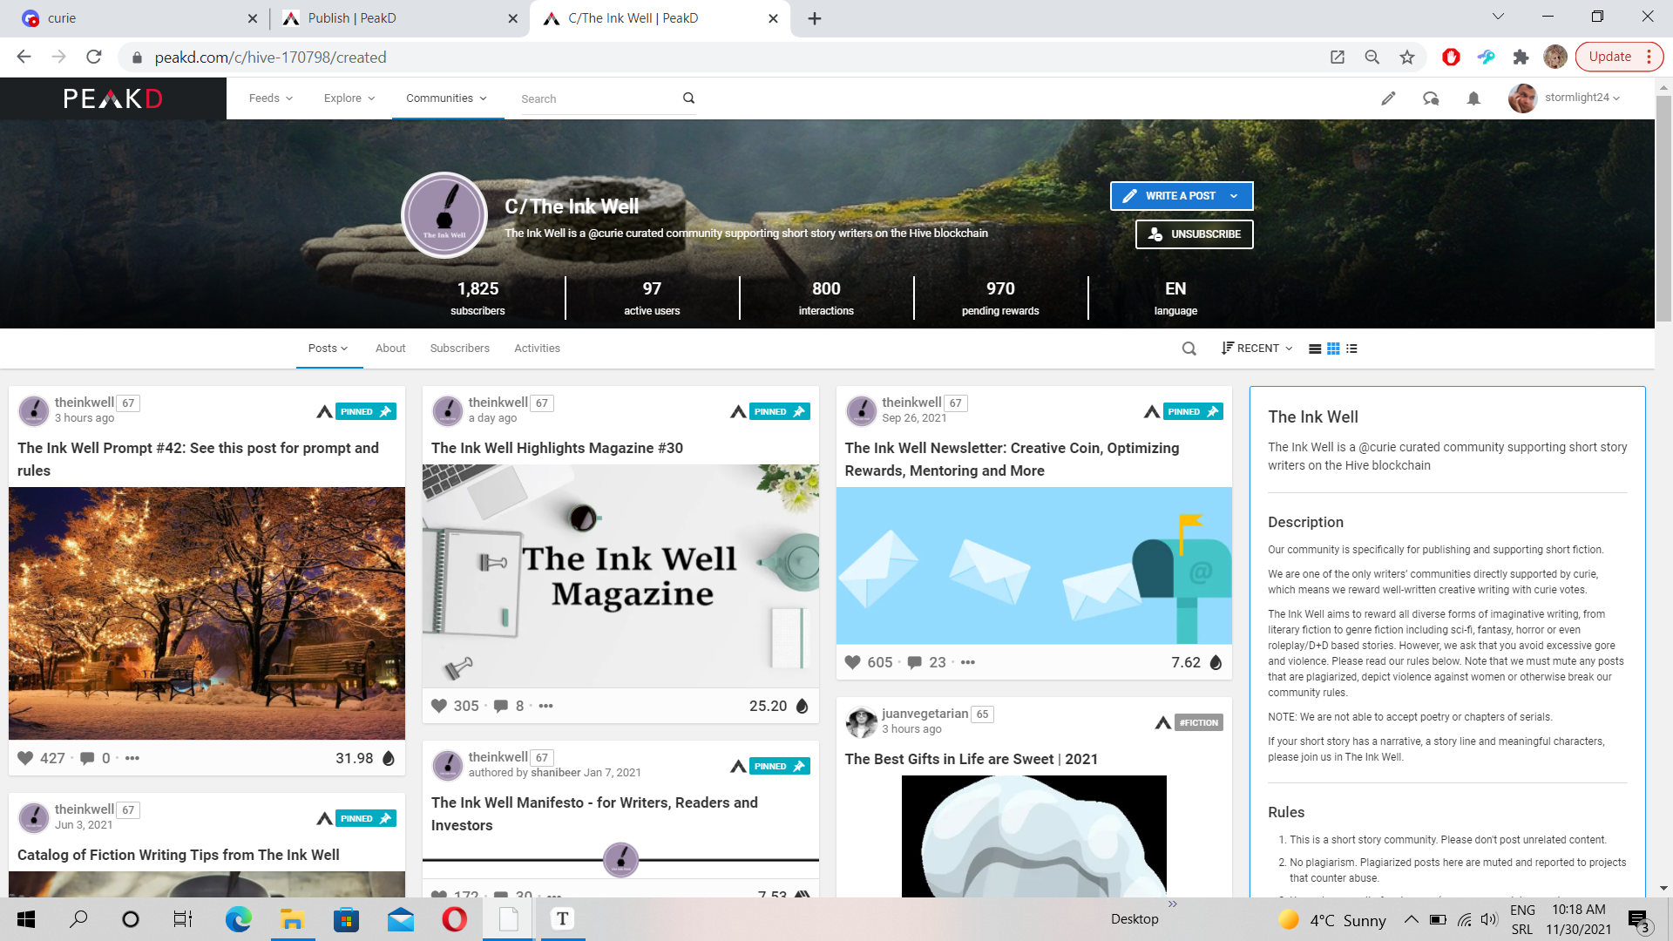Image resolution: width=1673 pixels, height=941 pixels.
Task: Open the Ink Well Manifesto post title
Action: [x=594, y=814]
